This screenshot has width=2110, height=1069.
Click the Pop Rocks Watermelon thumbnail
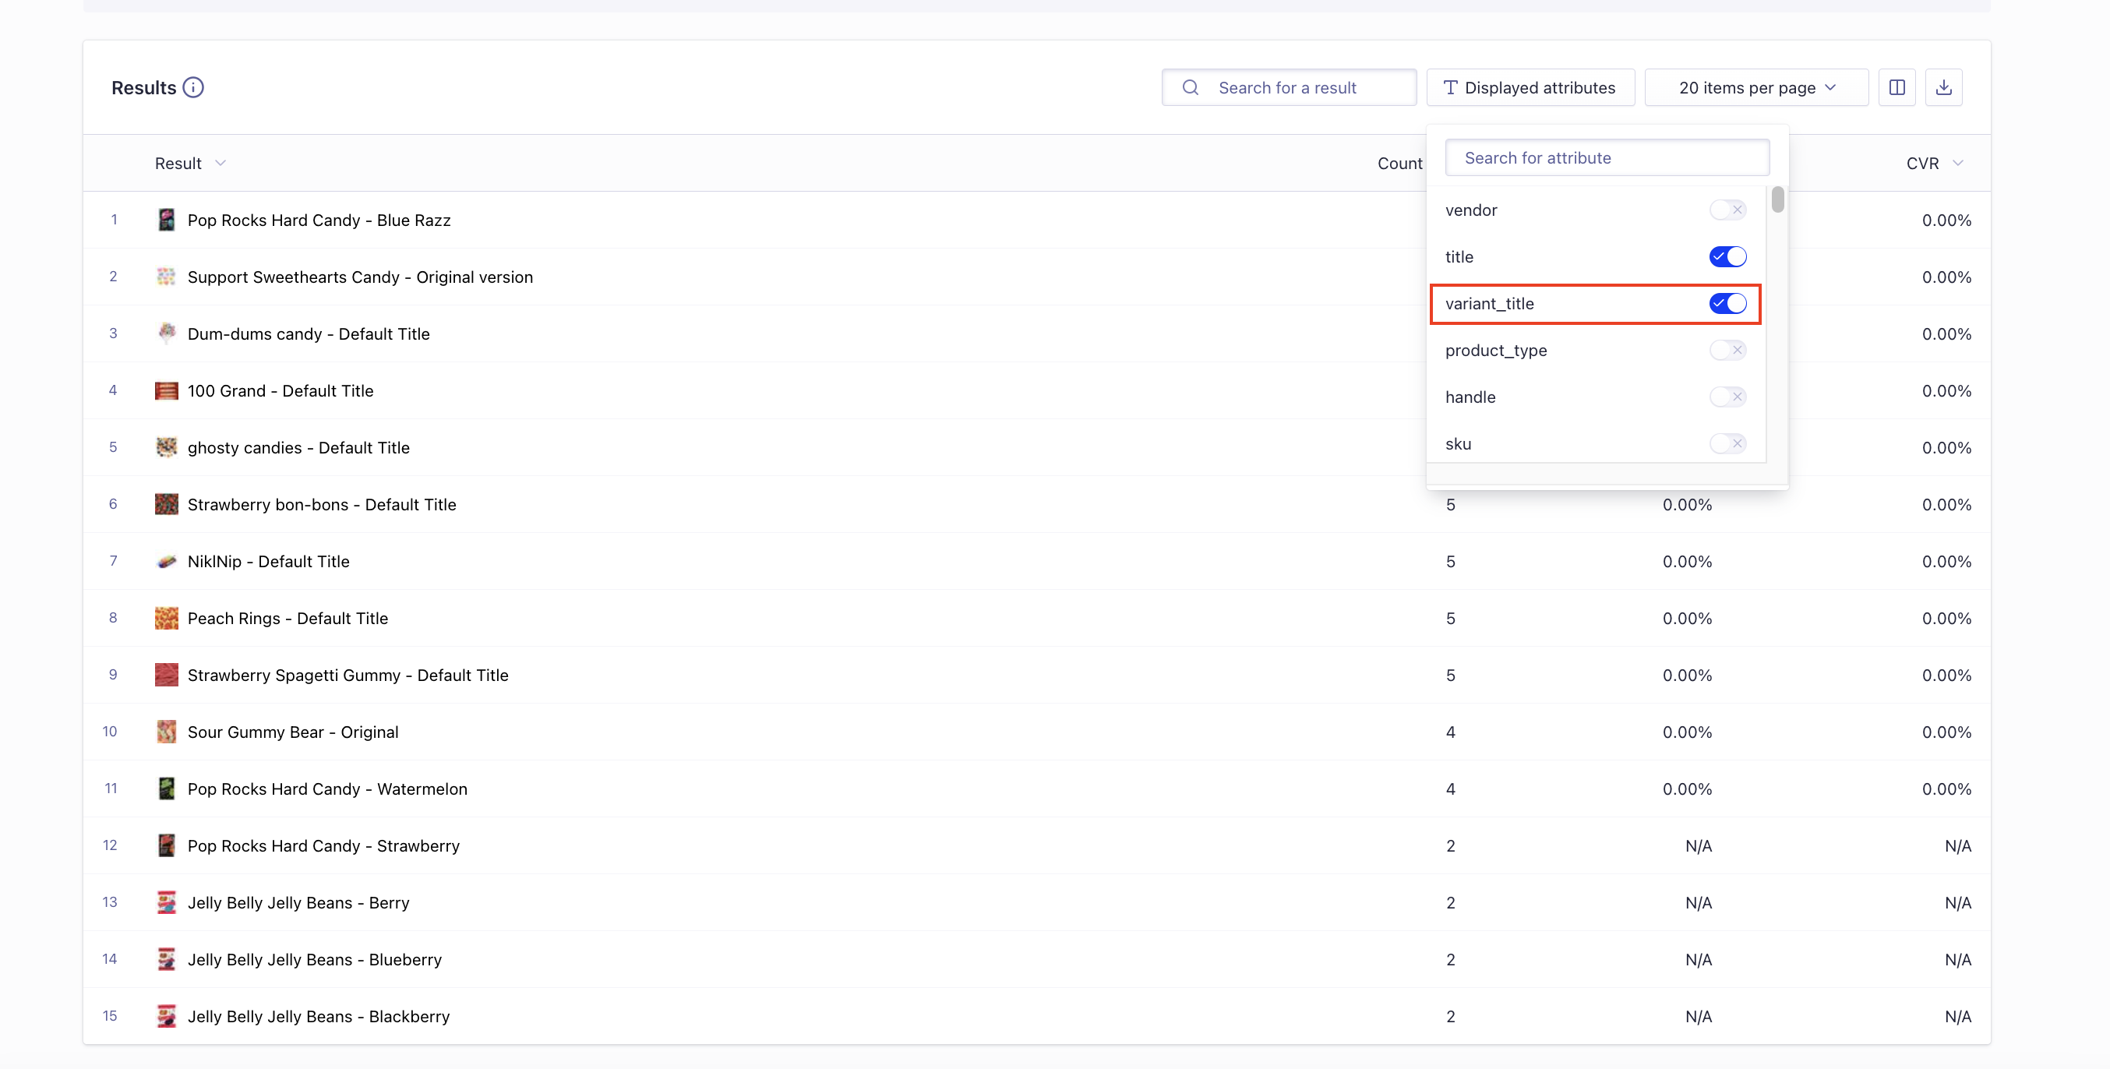coord(166,789)
